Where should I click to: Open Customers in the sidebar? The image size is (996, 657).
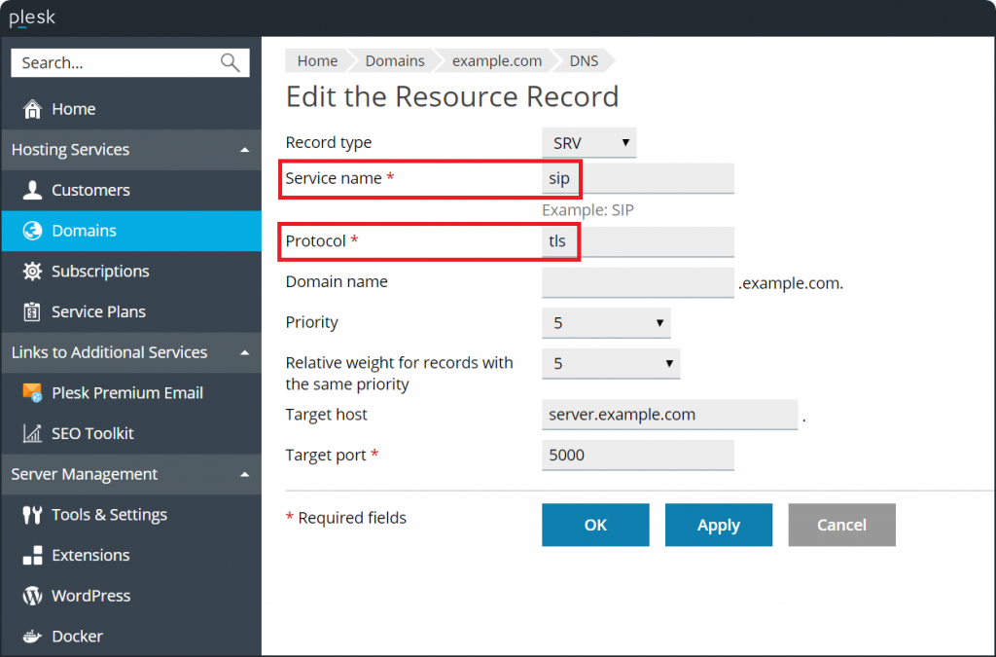(131, 190)
